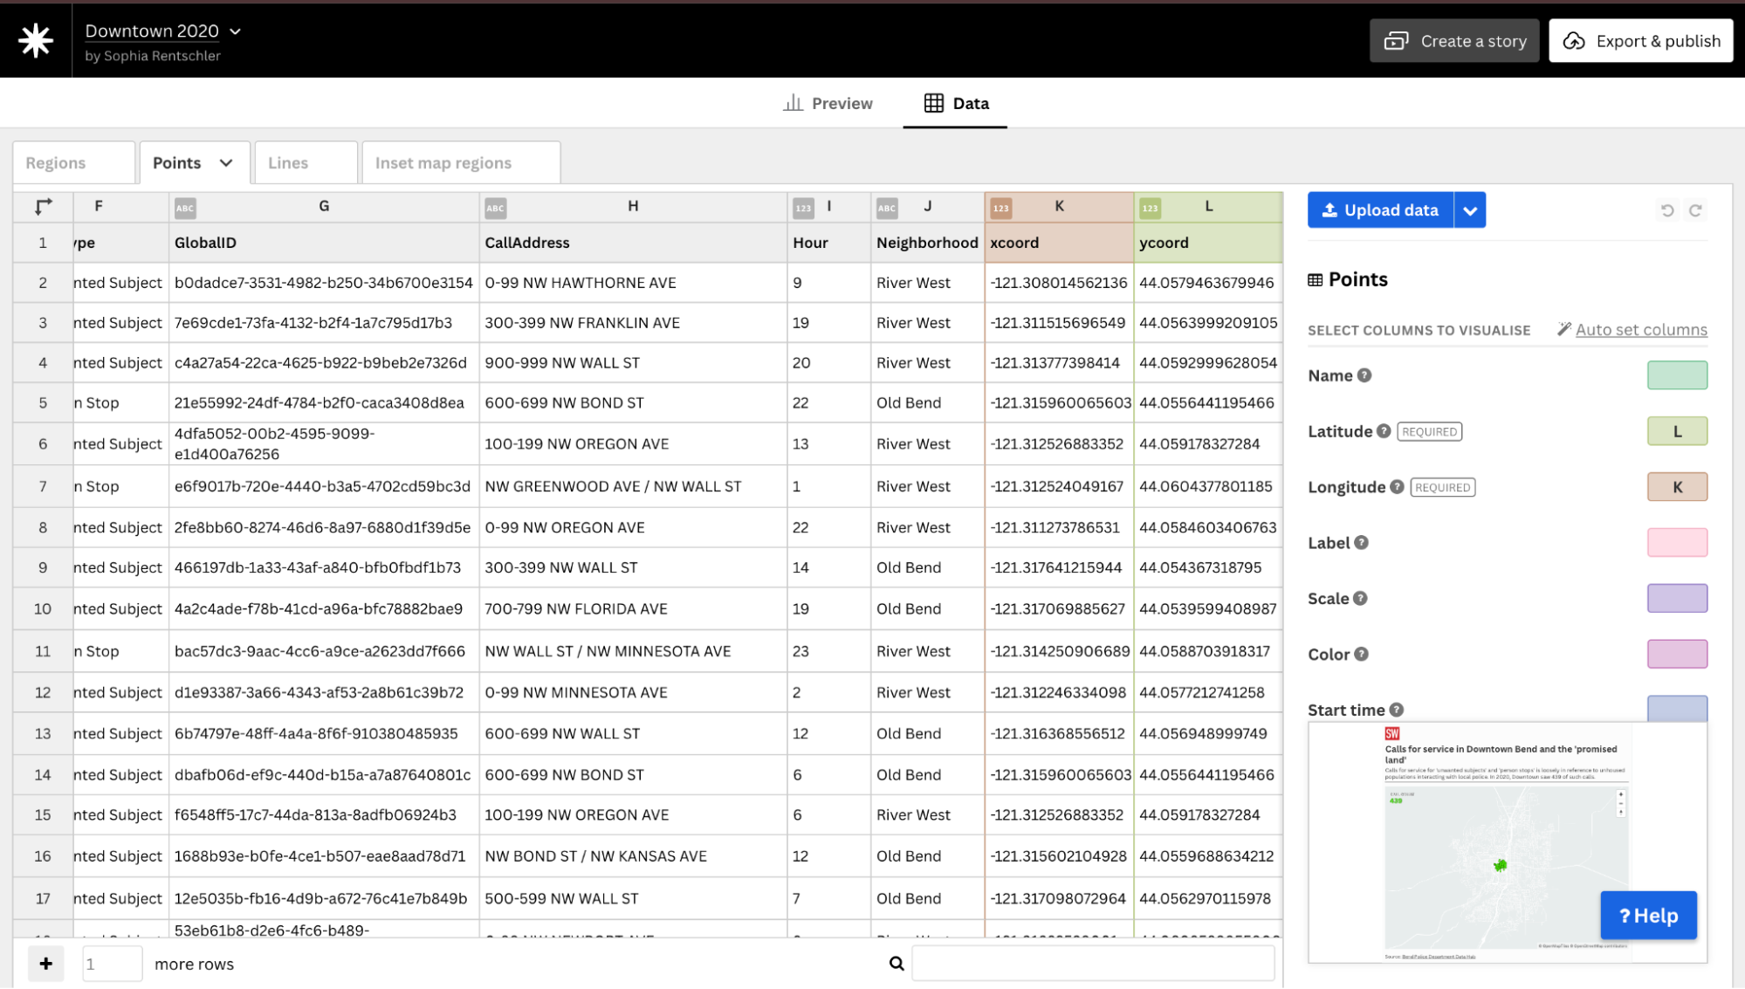This screenshot has height=989, width=1745.
Task: Click the xcoord header cell
Action: (1059, 243)
